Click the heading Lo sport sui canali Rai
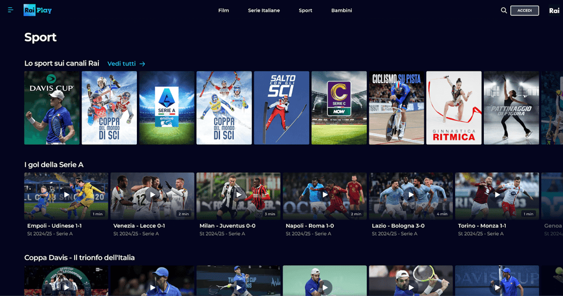Image resolution: width=563 pixels, height=296 pixels. [62, 63]
